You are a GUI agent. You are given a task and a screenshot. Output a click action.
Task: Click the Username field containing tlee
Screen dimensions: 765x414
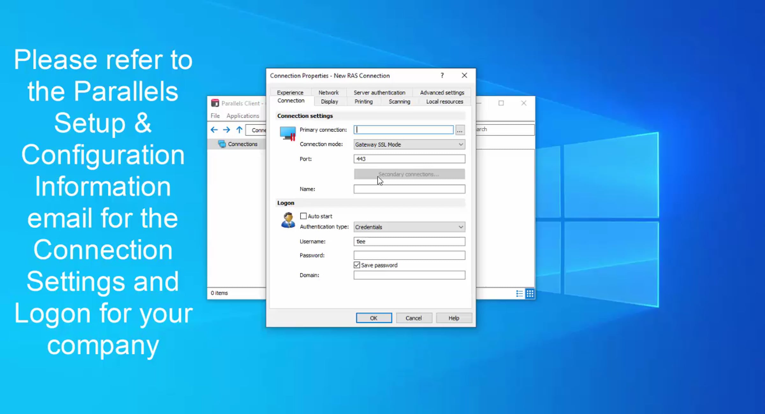(x=409, y=241)
